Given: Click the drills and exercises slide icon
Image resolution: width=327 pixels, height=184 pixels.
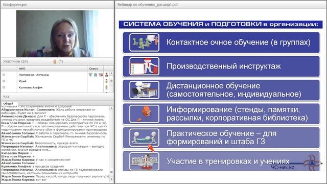Looking at the screenshot, I should [x=144, y=162].
